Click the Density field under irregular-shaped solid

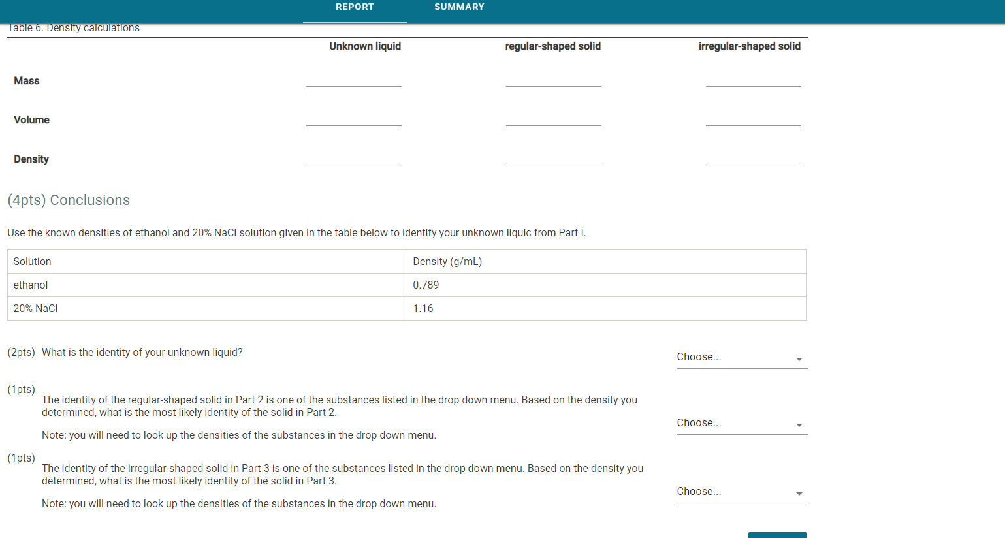point(753,162)
